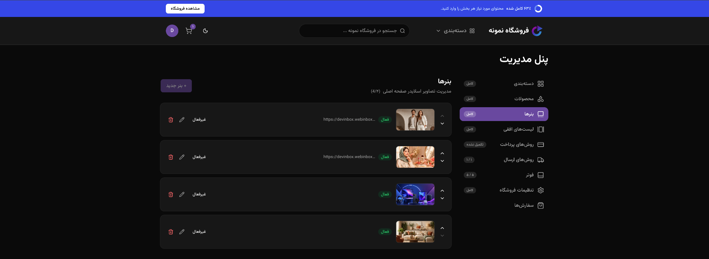Move the second banner down

[x=442, y=161]
